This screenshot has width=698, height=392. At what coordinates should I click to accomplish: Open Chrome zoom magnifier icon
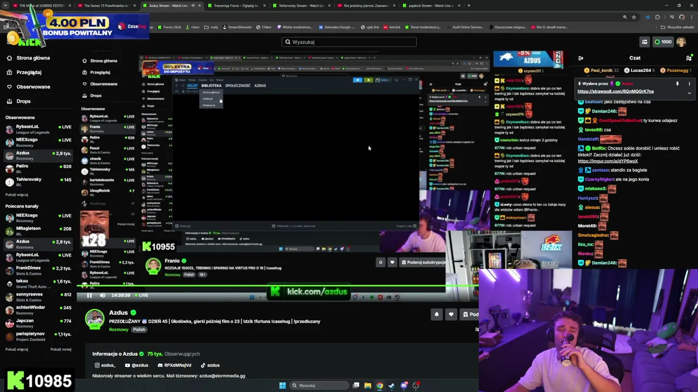(x=625, y=17)
